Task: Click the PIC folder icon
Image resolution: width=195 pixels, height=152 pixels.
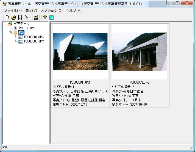Action: click(15, 33)
